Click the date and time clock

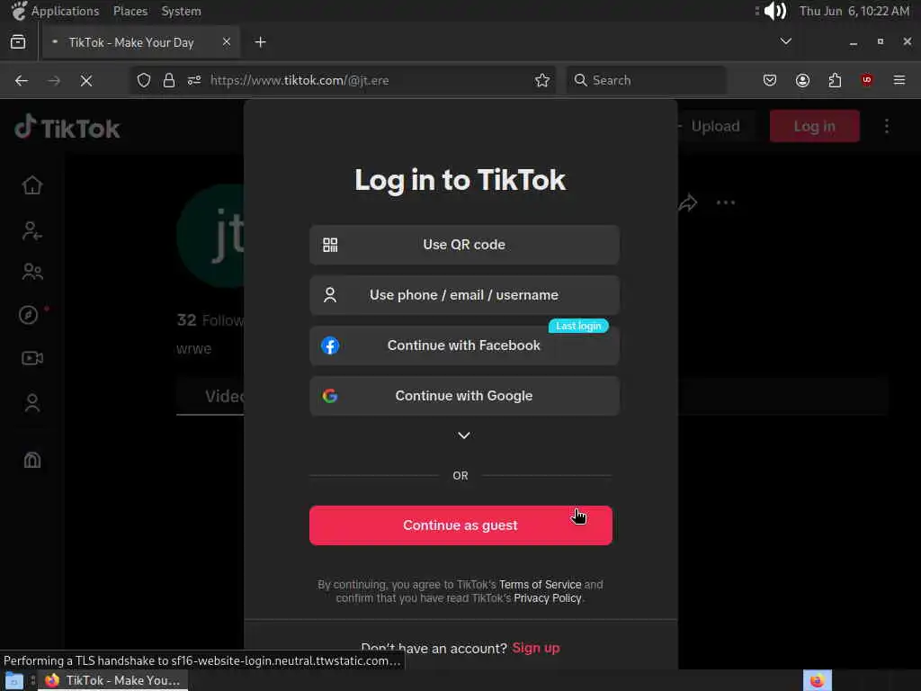point(854,11)
